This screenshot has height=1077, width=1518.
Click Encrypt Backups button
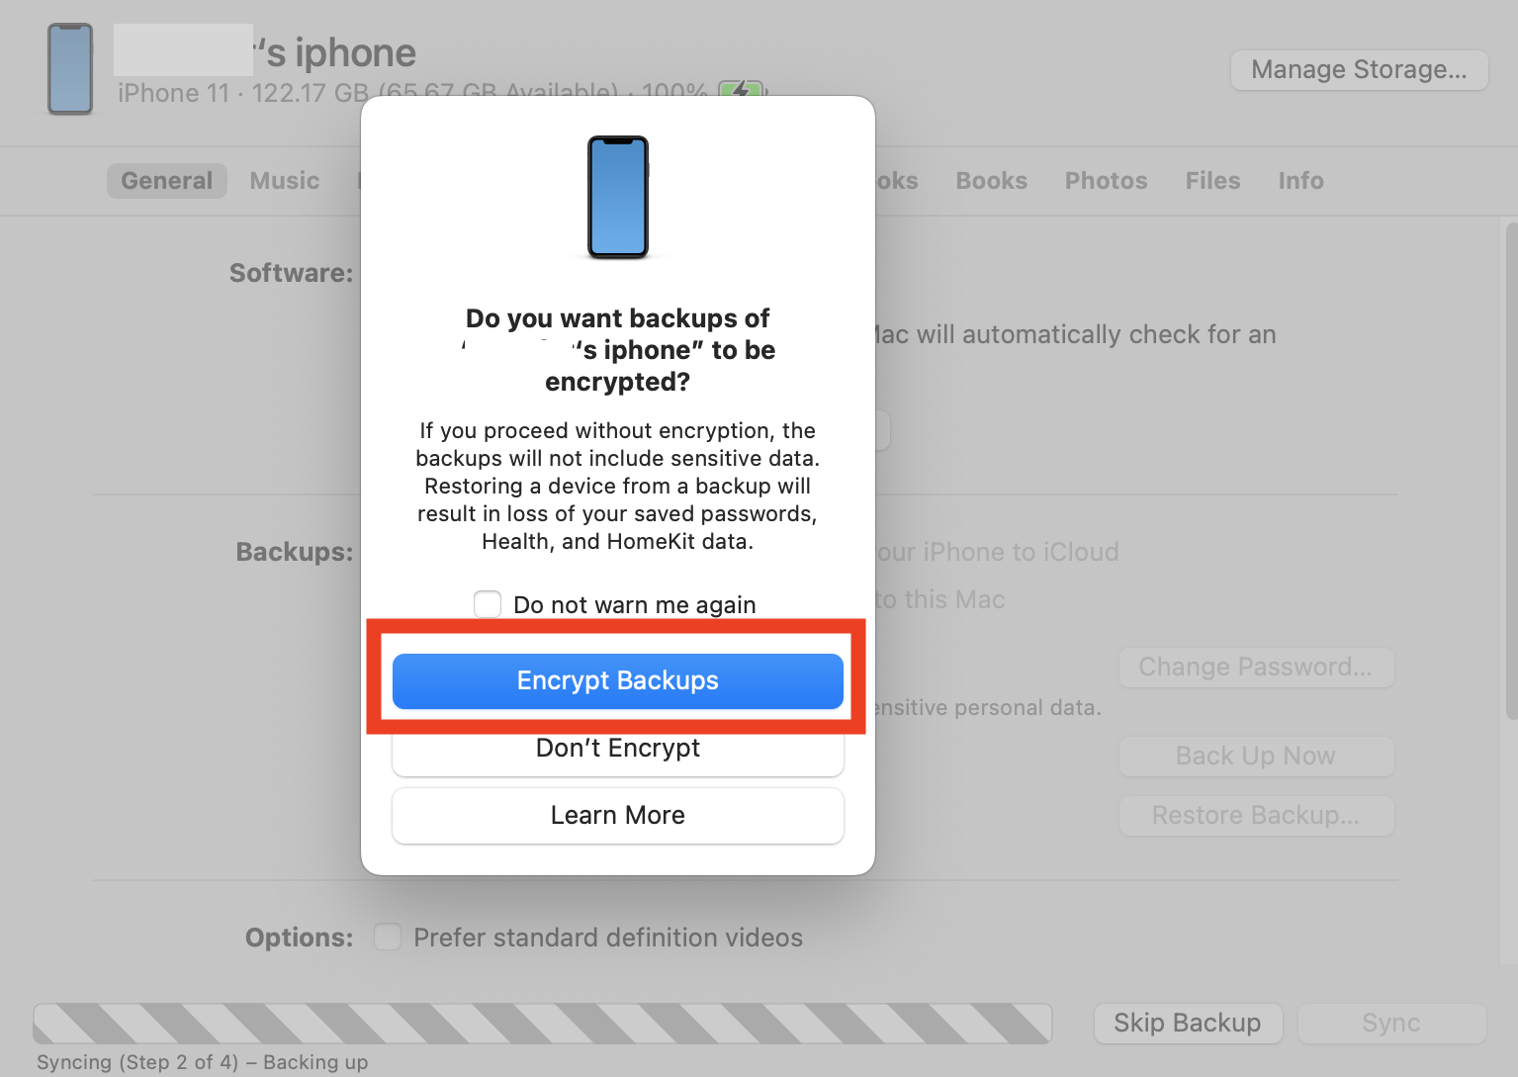click(x=618, y=680)
